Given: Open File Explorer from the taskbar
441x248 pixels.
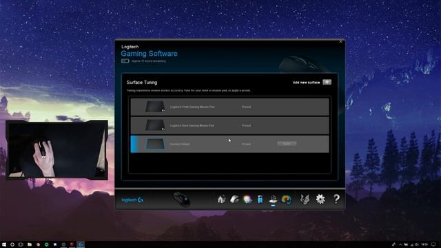Looking at the screenshot, I should point(29,245).
